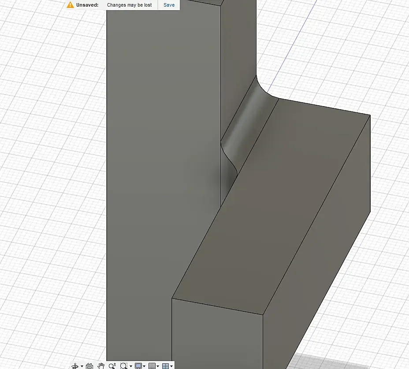The width and height of the screenshot is (409, 369).
Task: Click the Save link in the unsaved banner
Action: (169, 5)
